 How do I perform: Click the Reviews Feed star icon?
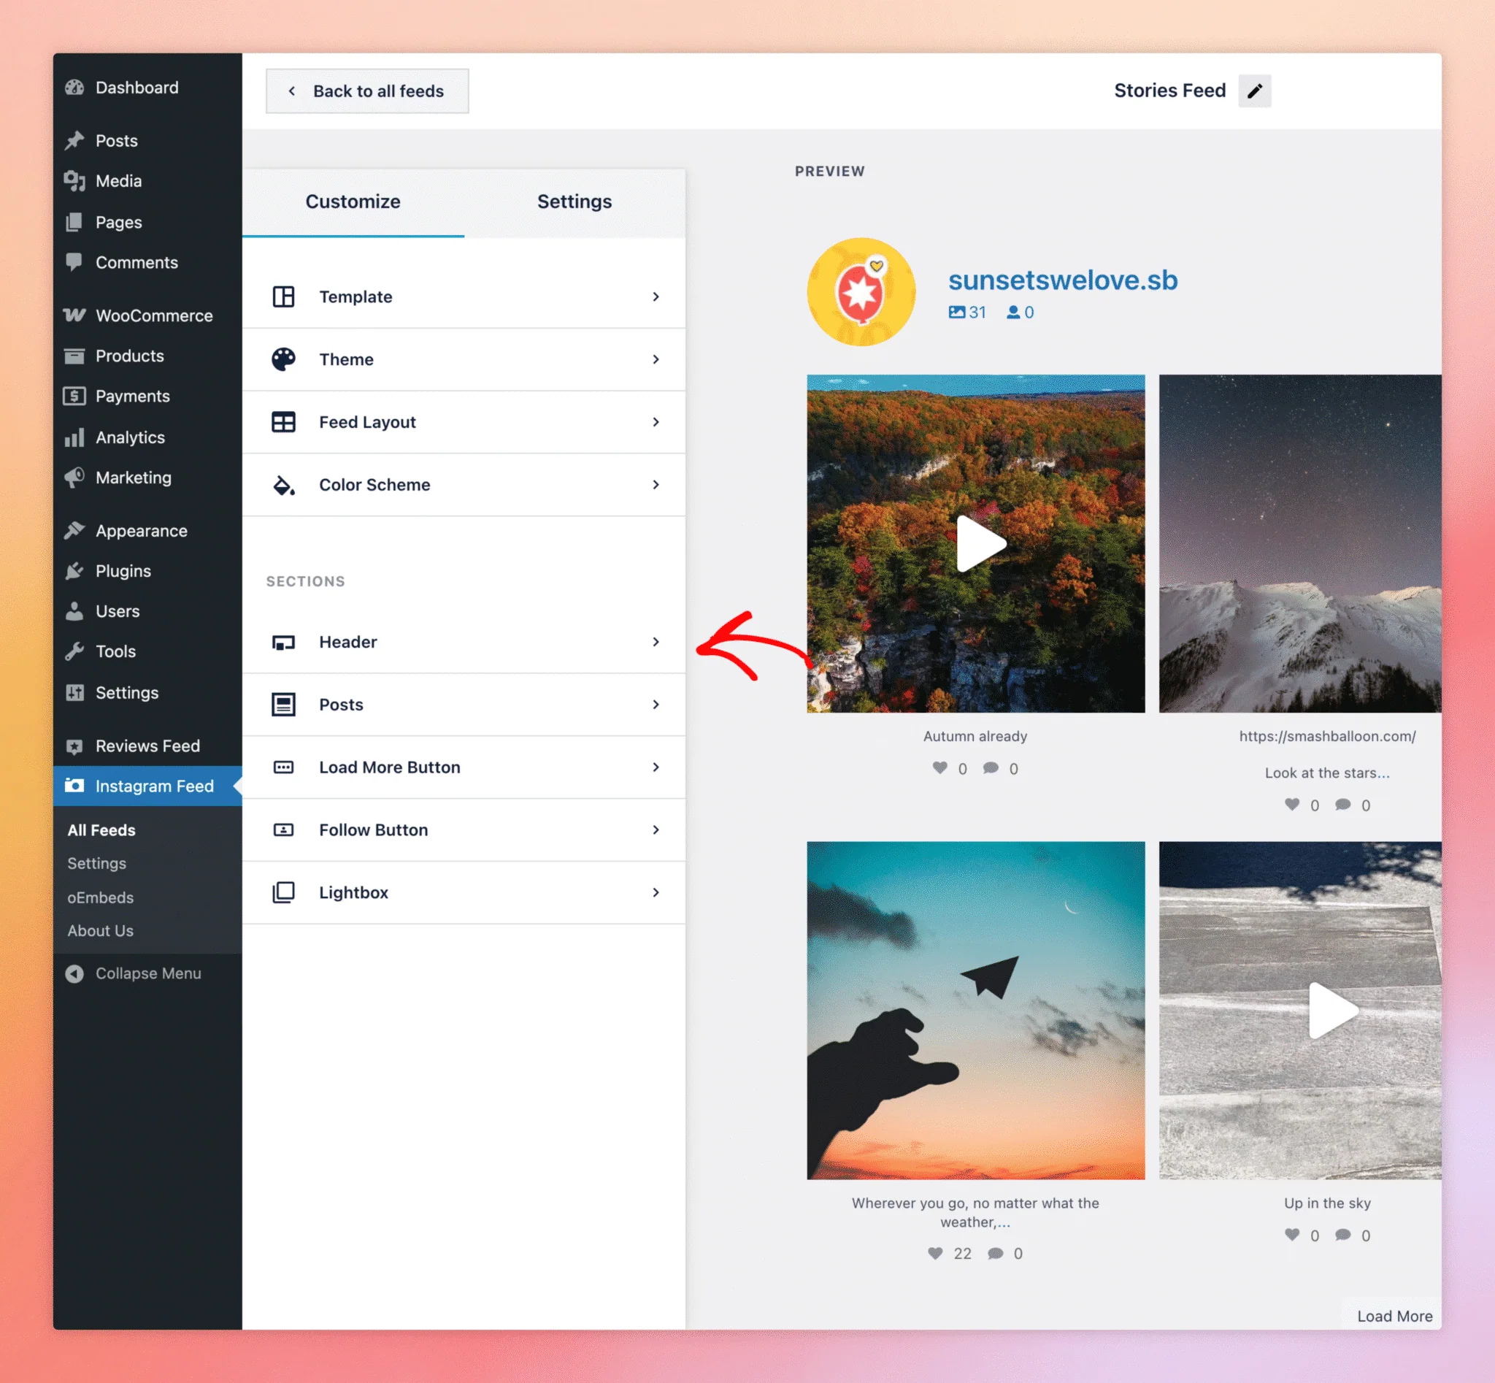tap(74, 746)
